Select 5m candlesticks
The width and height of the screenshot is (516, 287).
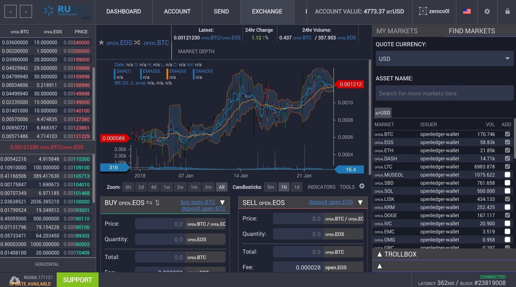(270, 187)
